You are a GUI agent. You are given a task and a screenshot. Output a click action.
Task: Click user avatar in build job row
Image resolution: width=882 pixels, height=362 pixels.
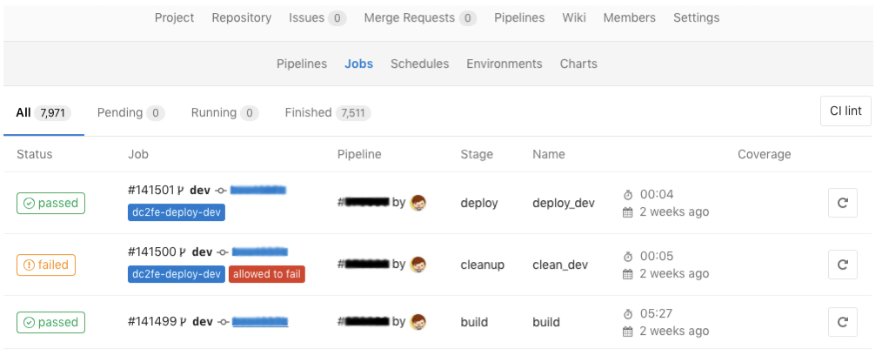(418, 322)
